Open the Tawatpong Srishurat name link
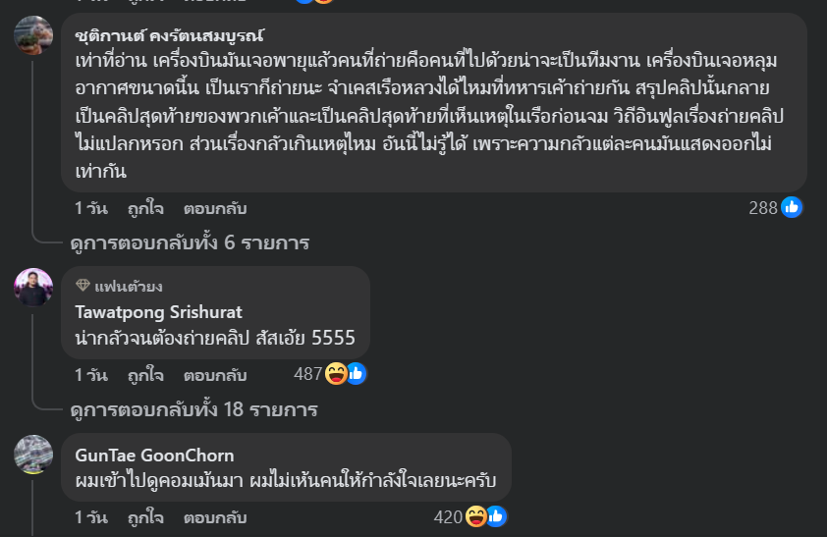 tap(159, 312)
